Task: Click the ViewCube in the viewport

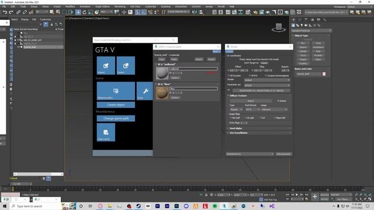Action: pyautogui.click(x=278, y=27)
